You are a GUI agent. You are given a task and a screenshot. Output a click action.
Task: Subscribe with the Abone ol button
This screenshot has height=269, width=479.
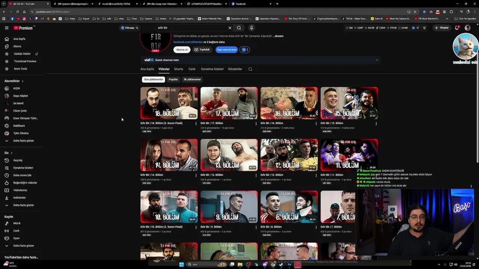tap(182, 50)
